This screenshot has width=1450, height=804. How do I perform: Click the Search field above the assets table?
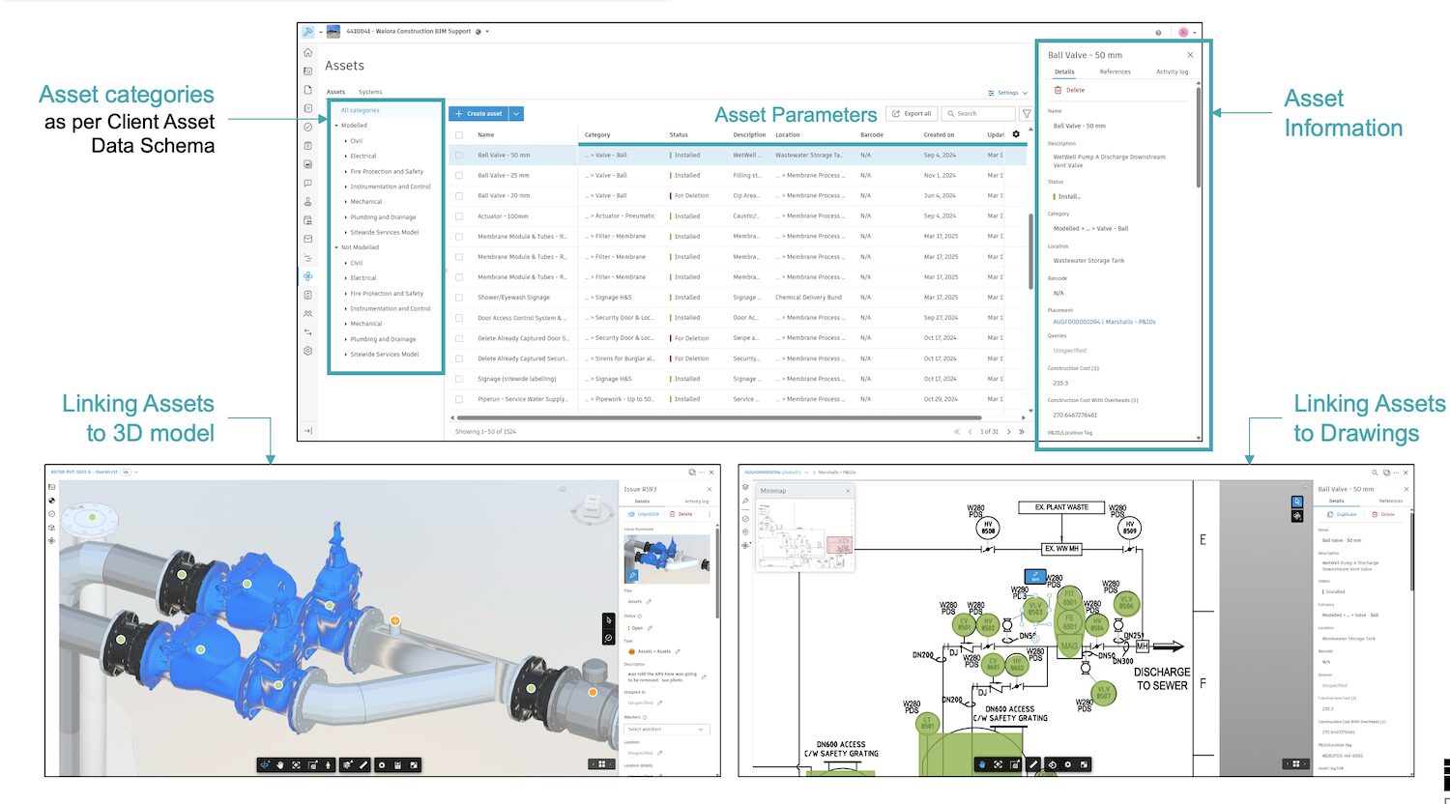[x=979, y=114]
